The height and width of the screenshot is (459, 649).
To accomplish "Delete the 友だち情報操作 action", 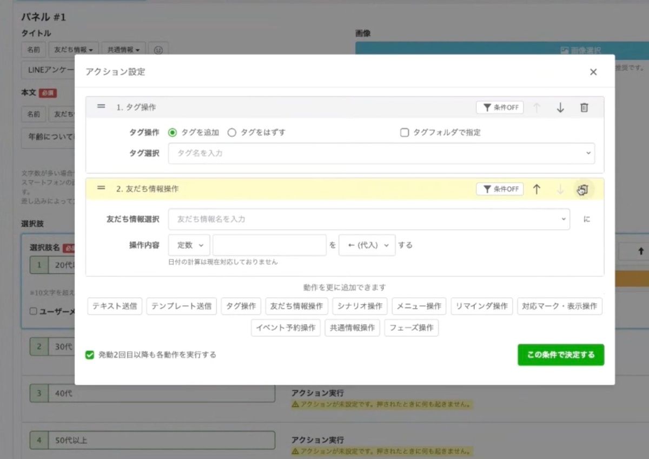I will click(583, 189).
